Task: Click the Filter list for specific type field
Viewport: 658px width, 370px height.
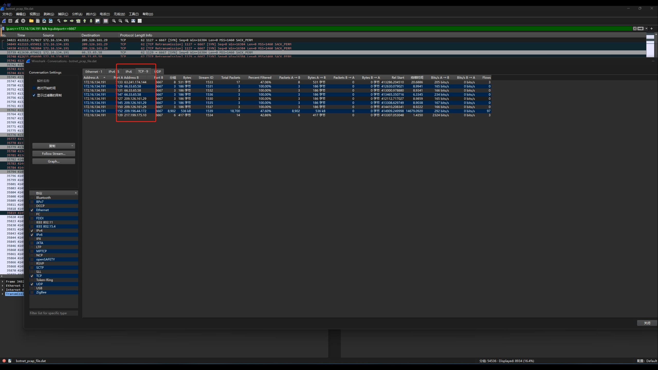Action: (53, 313)
